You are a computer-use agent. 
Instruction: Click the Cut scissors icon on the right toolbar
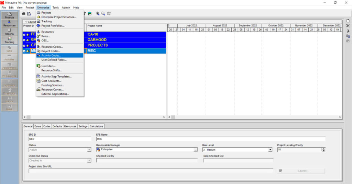click(x=348, y=31)
